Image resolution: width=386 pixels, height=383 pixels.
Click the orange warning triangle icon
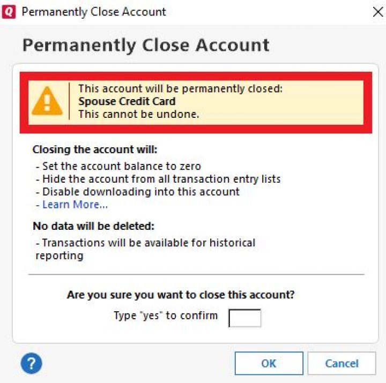click(x=47, y=101)
